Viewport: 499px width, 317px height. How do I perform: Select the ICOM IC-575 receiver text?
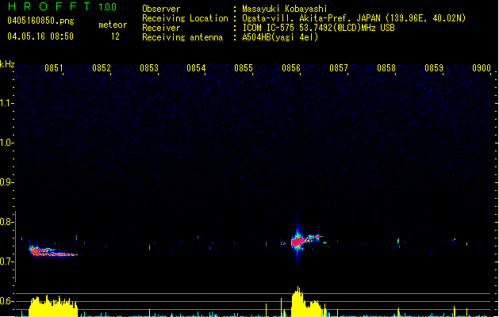tap(317, 28)
